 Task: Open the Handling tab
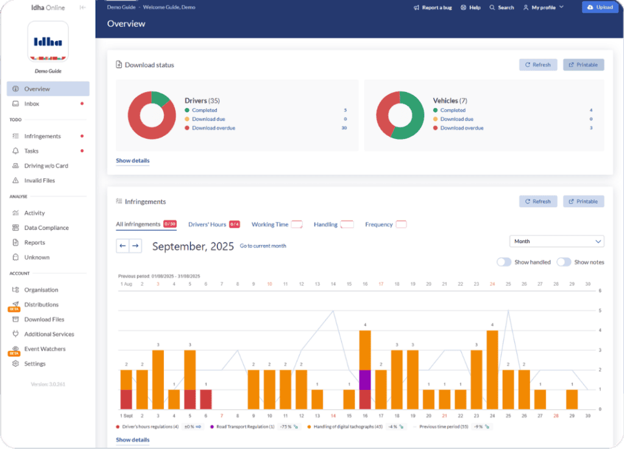333,224
